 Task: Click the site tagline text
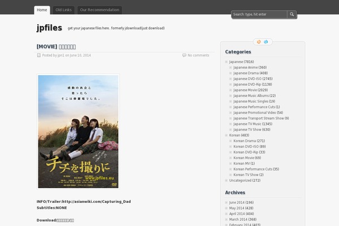coord(116,28)
